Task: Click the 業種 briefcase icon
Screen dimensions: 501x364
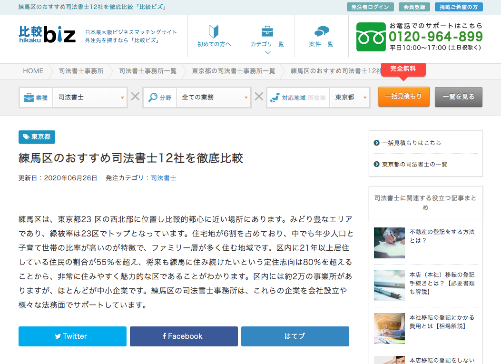Action: pyautogui.click(x=29, y=97)
